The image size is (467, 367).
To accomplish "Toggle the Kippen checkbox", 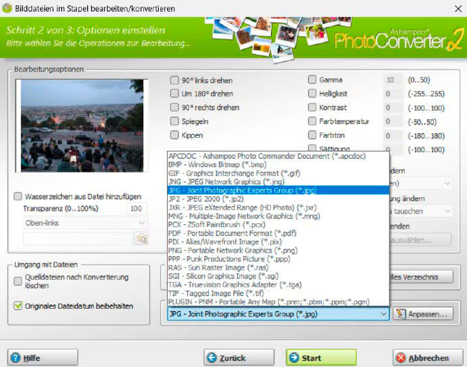I will point(174,135).
